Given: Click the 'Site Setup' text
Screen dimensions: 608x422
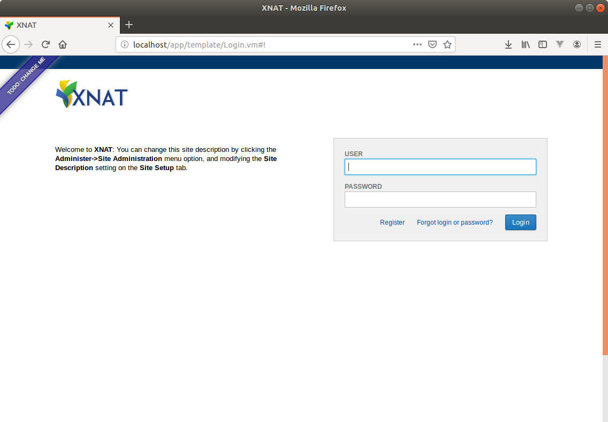Looking at the screenshot, I should 157,168.
